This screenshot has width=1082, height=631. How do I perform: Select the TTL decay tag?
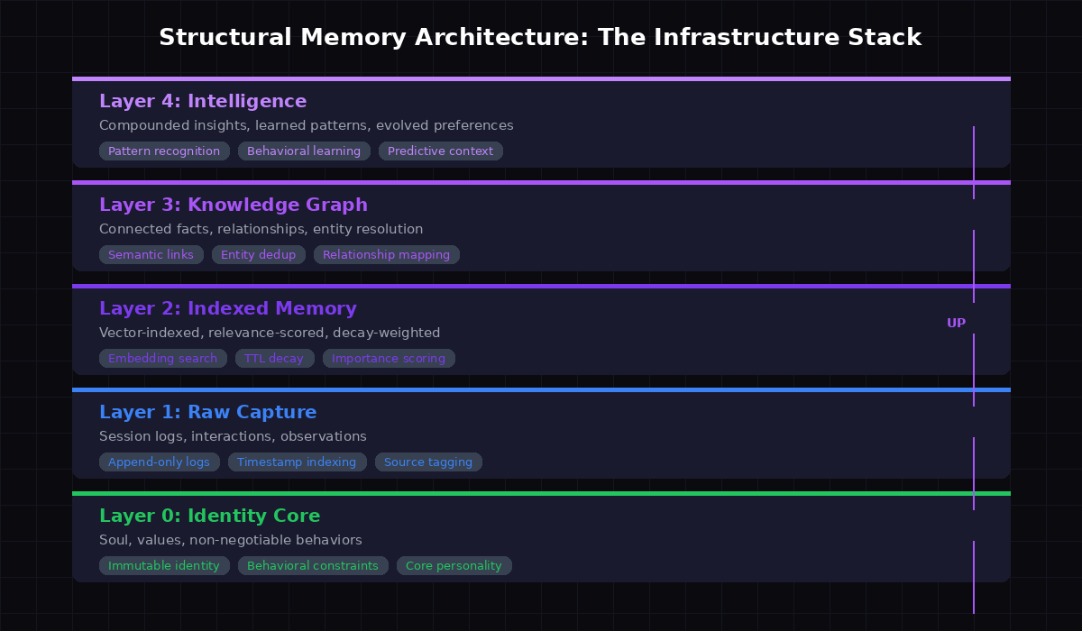pos(274,358)
